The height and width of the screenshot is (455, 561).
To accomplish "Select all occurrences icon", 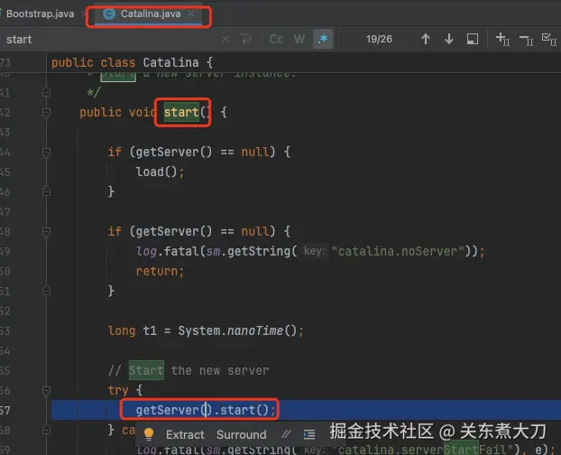I will (x=549, y=39).
